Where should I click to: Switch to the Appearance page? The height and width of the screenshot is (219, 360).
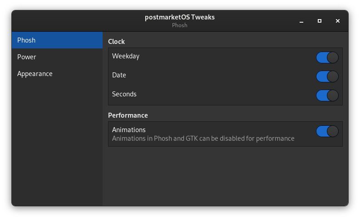tap(57, 74)
